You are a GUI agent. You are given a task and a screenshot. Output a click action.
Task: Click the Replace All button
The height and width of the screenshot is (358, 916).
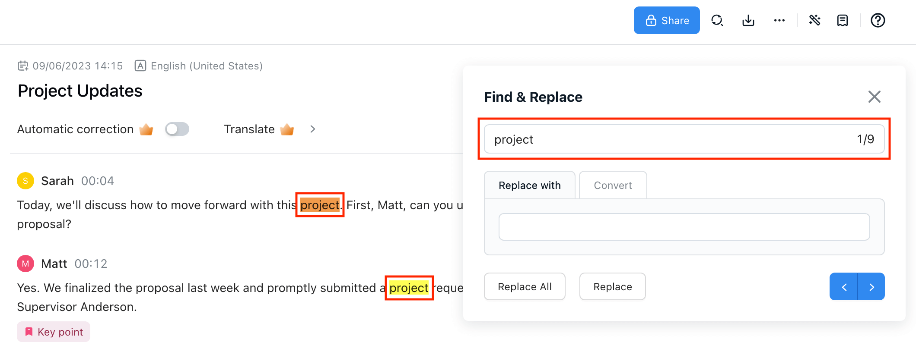point(525,286)
